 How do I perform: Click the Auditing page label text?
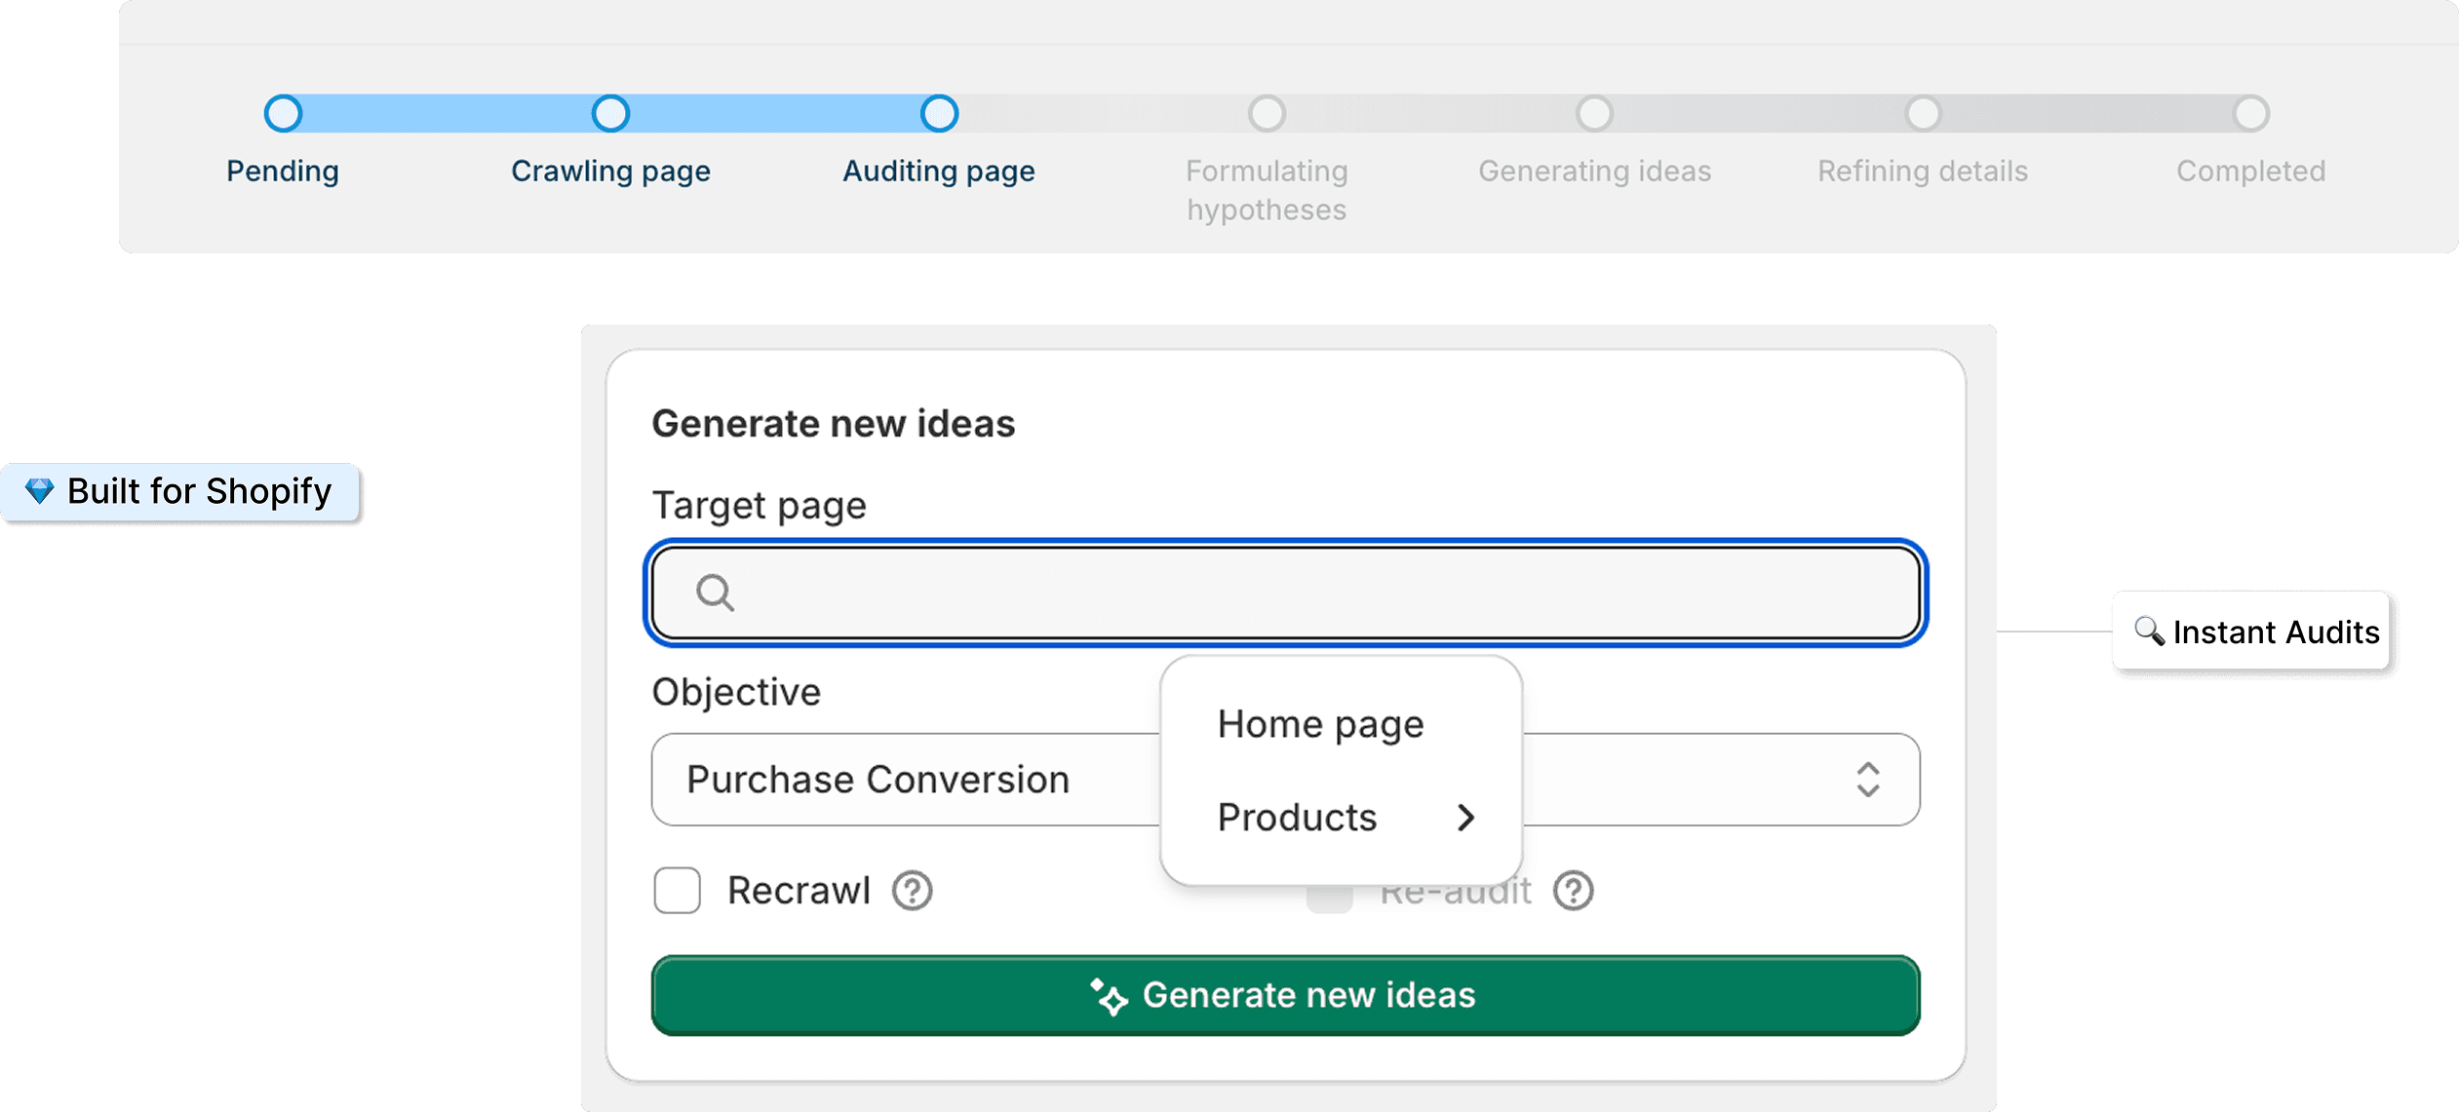[939, 172]
